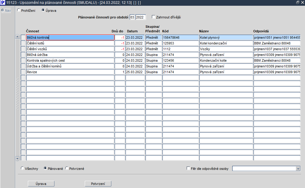
Task: Click Dnů do value in Běžná kontrola row
Action: pyautogui.click(x=120, y=37)
